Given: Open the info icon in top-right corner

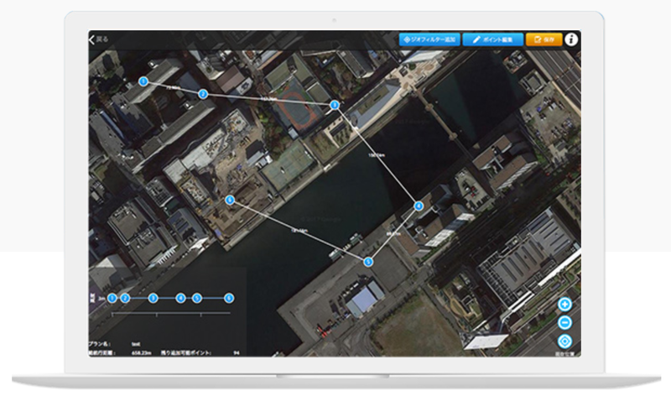Looking at the screenshot, I should (x=571, y=39).
